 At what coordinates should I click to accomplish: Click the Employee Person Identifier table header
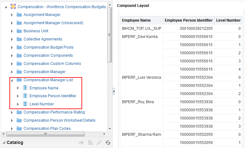pyautogui.click(x=189, y=20)
